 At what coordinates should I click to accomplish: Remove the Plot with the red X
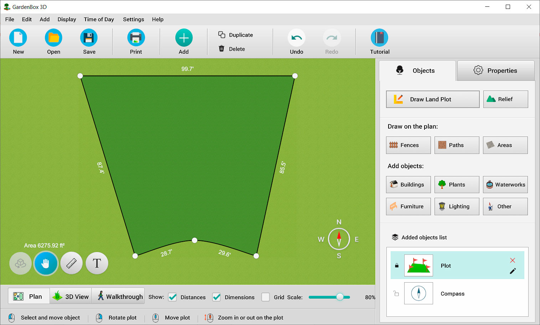point(513,260)
